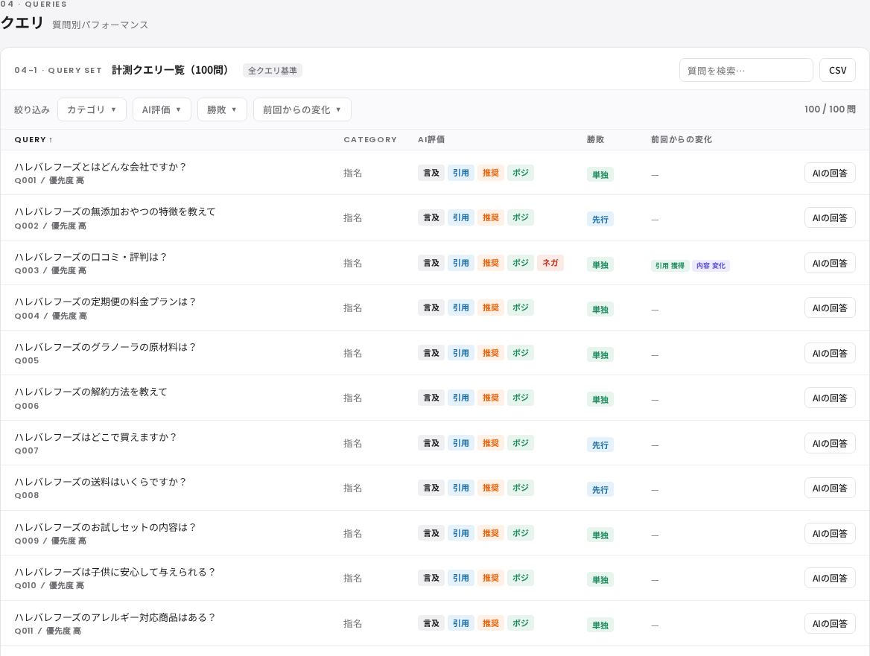Select query ハレバレフーズはどこで買えますか？
Screen dimensions: 870x656
click(95, 438)
